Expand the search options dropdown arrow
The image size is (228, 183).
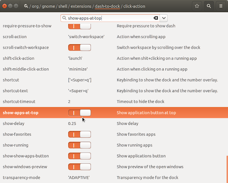(x=164, y=18)
